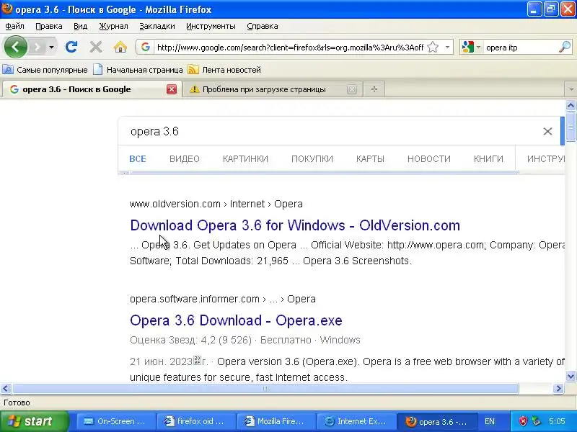This screenshot has width=577, height=432.
Task: Open the back/forward history dropdown arrow
Action: click(x=51, y=47)
